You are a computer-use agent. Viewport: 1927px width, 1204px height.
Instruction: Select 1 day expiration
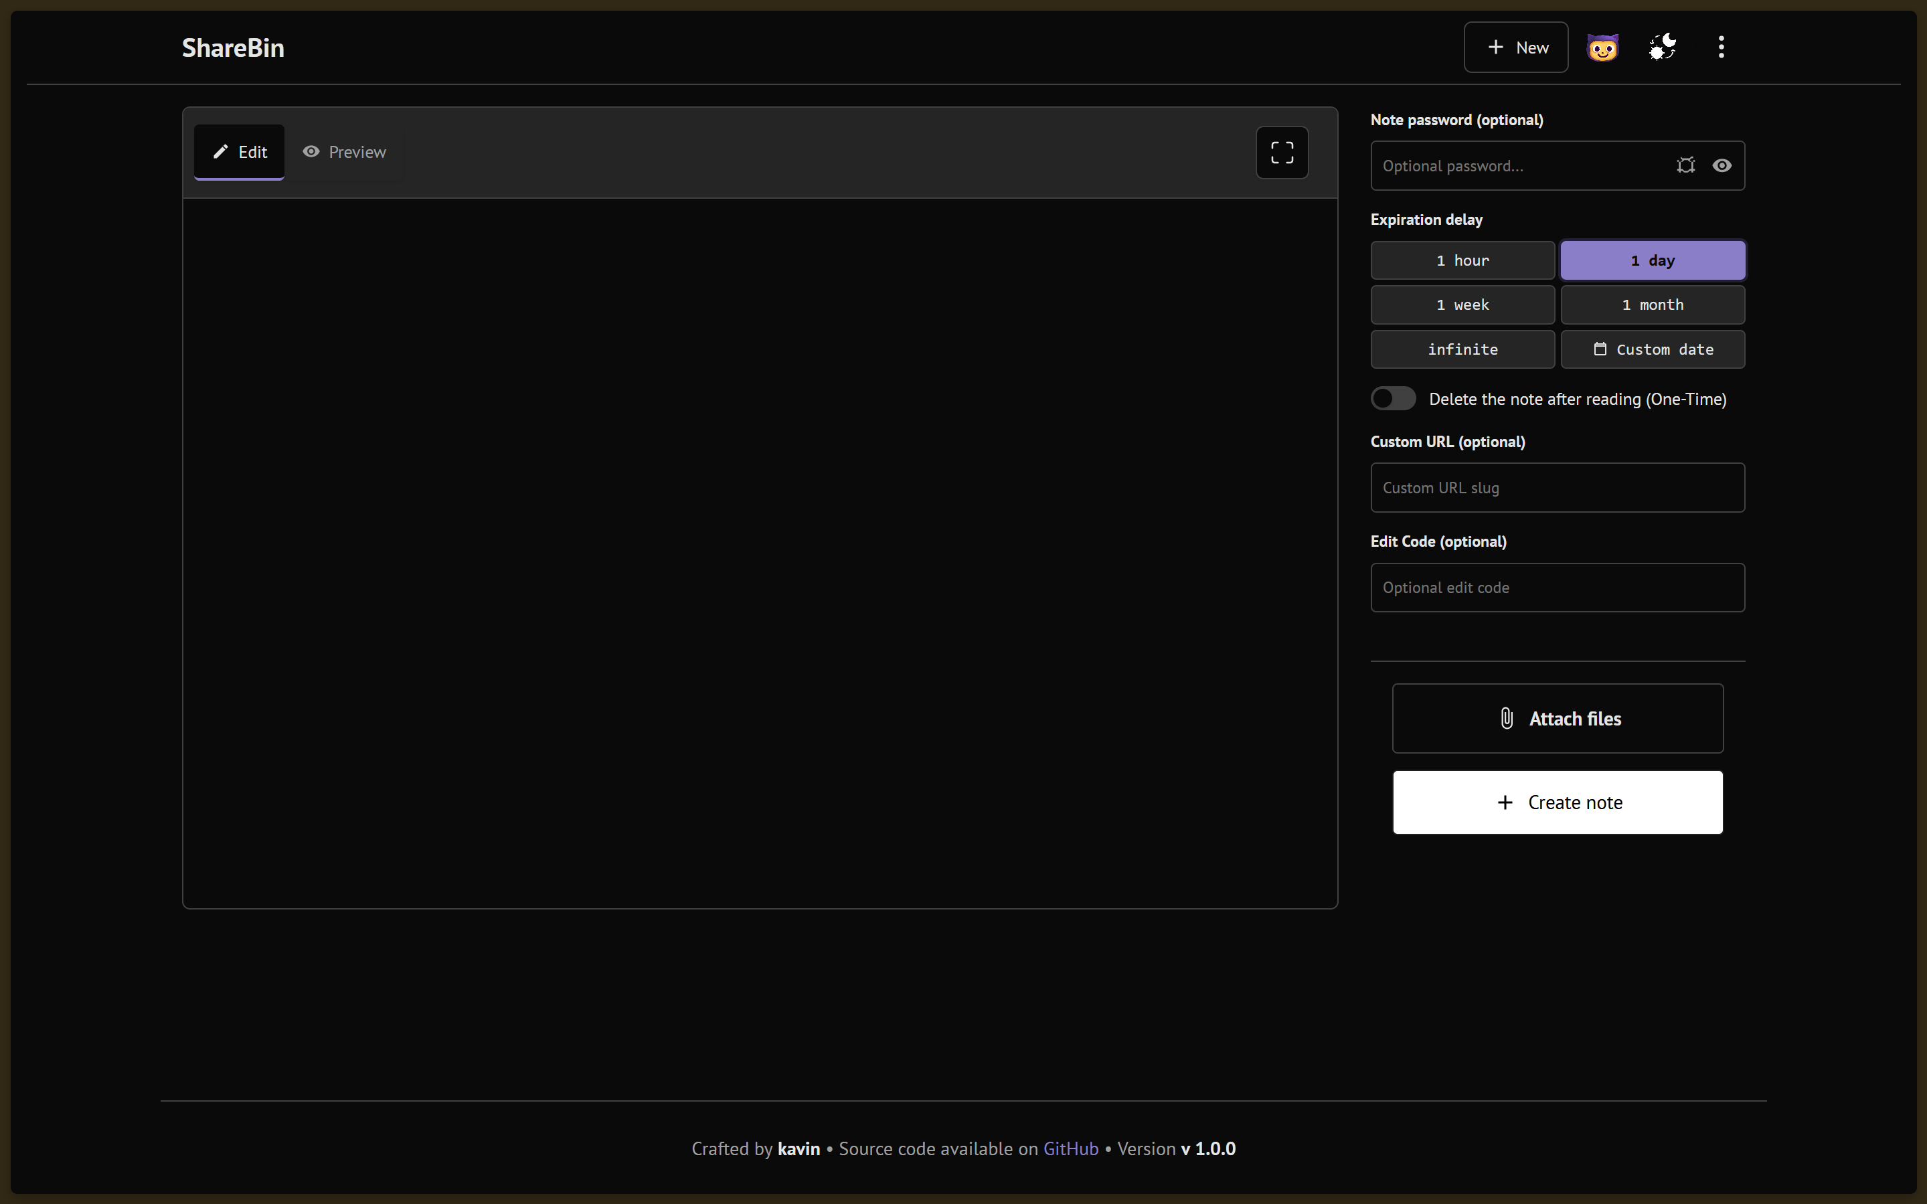1653,260
